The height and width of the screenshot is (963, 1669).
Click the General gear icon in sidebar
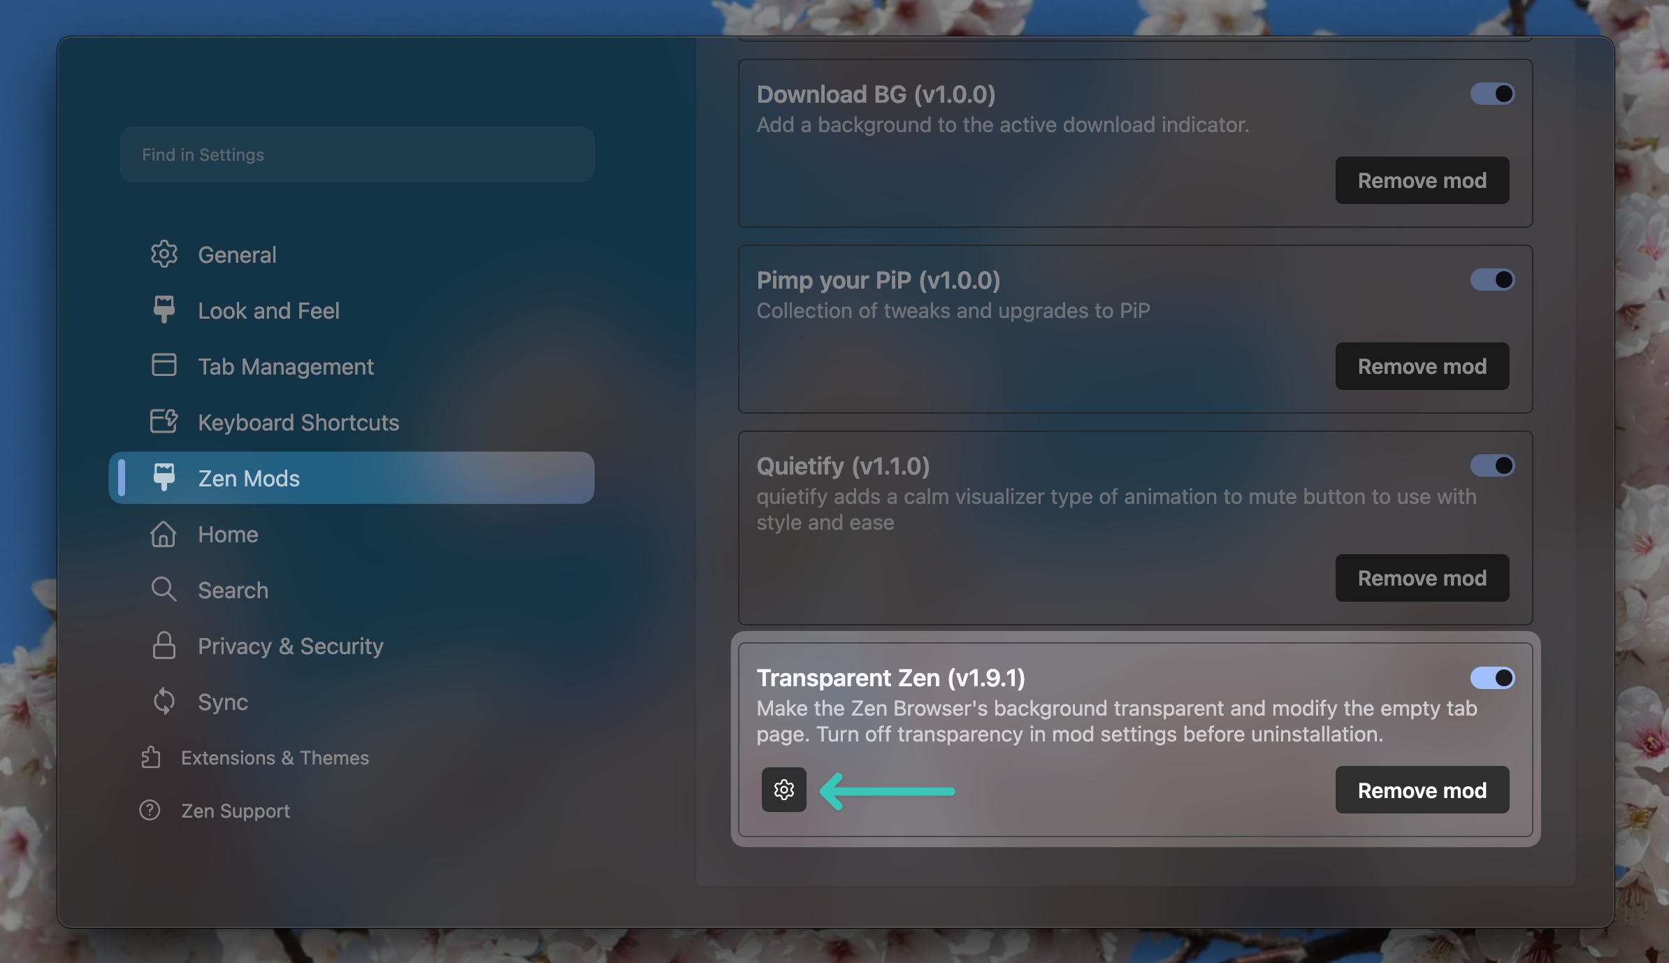tap(164, 254)
